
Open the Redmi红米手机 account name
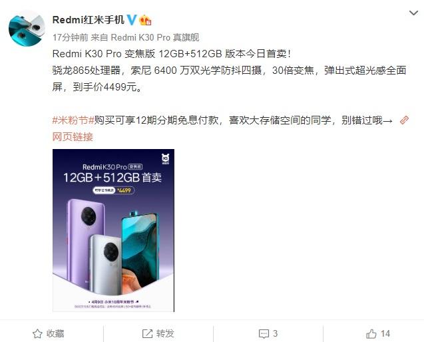coord(88,20)
